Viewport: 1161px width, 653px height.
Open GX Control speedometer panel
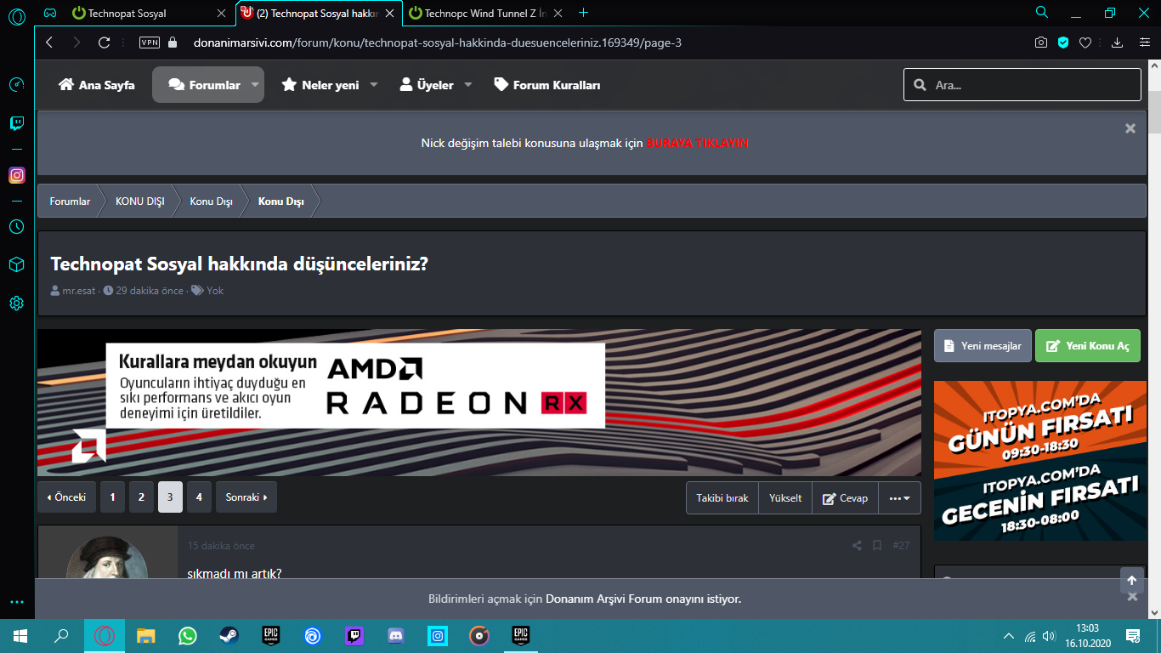[16, 84]
